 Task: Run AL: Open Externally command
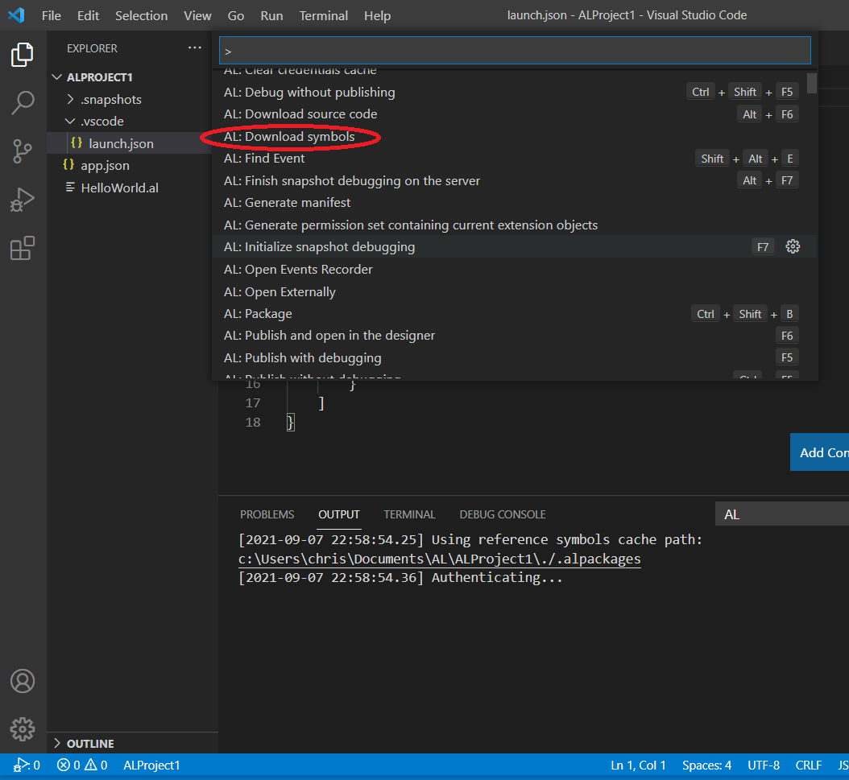tap(515, 291)
